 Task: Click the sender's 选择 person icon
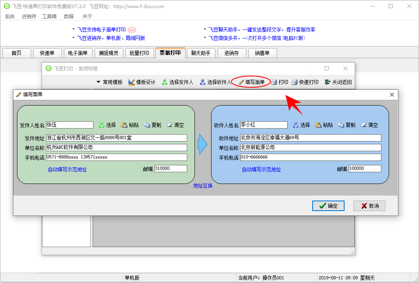[x=102, y=125]
